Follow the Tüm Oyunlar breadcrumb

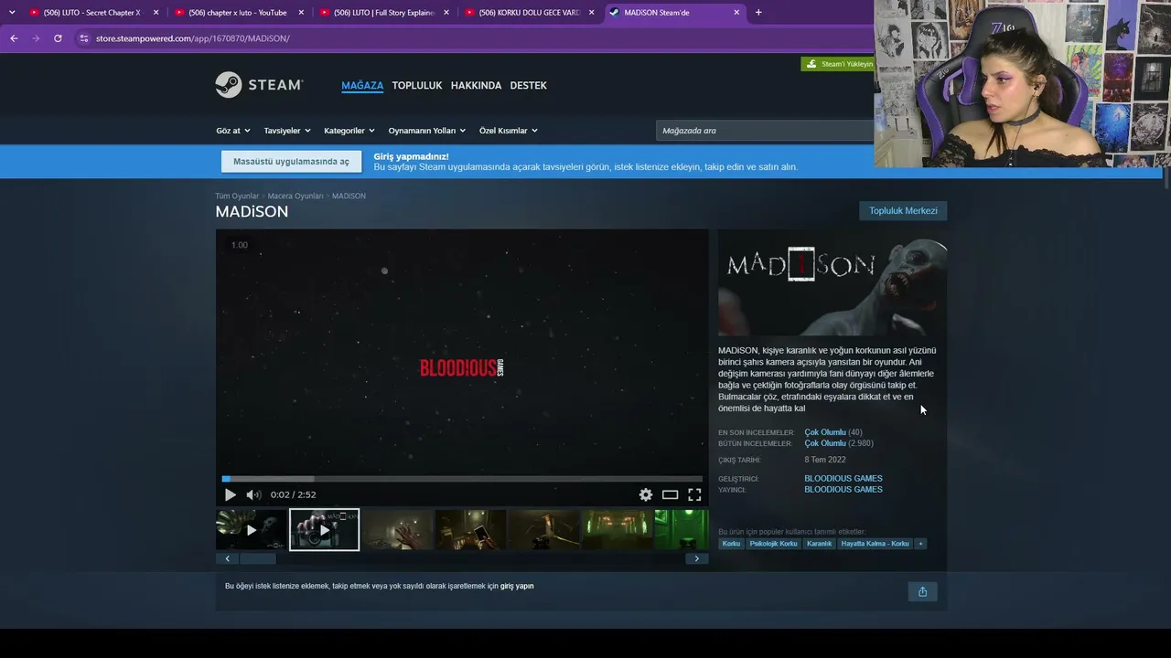(237, 196)
